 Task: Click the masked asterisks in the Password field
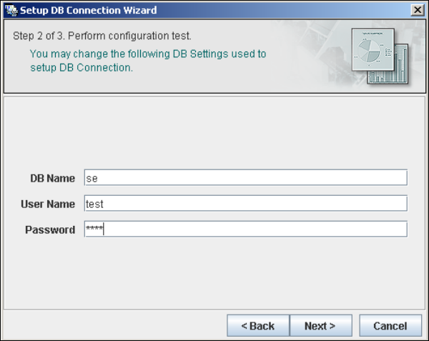94,228
